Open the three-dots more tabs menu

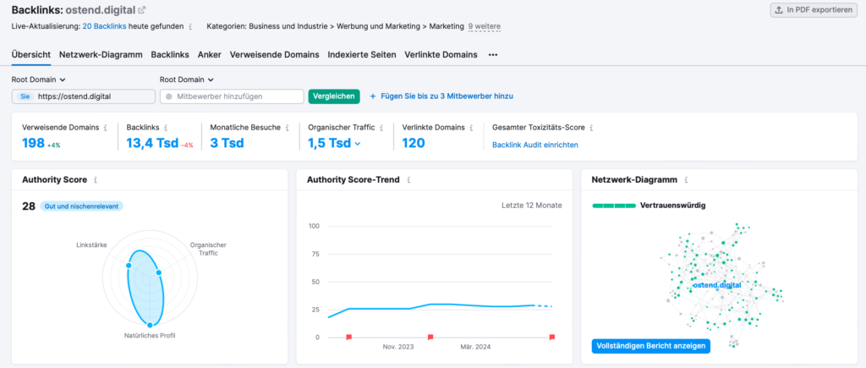tap(493, 55)
